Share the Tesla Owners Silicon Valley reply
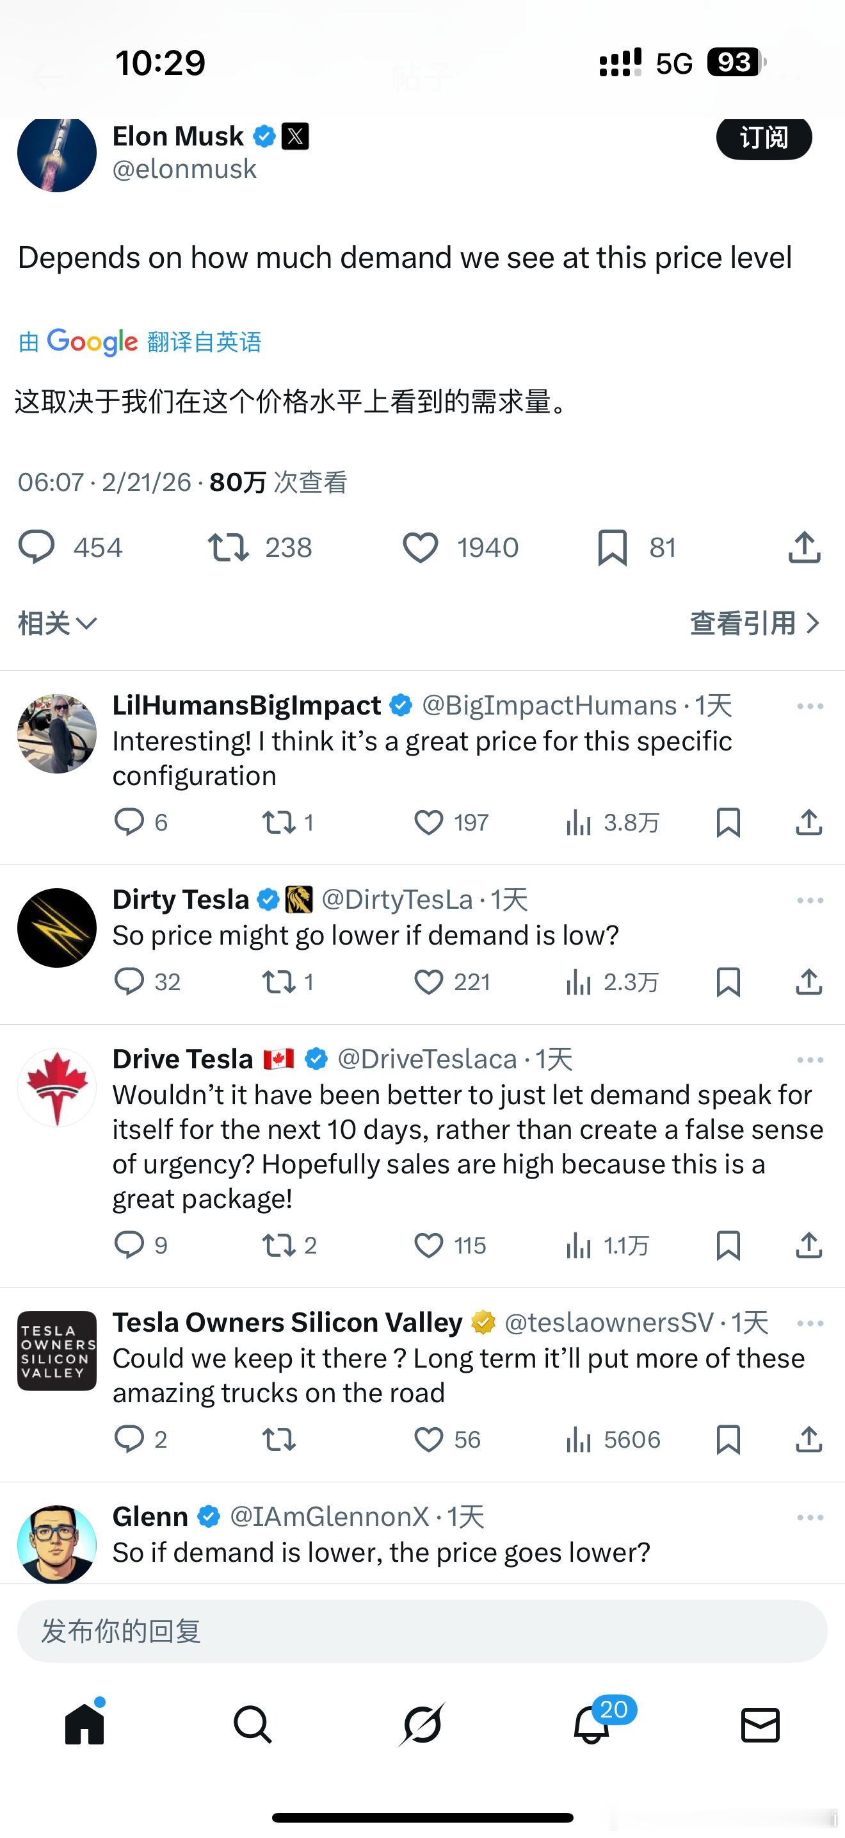This screenshot has height=1838, width=845. (809, 1440)
